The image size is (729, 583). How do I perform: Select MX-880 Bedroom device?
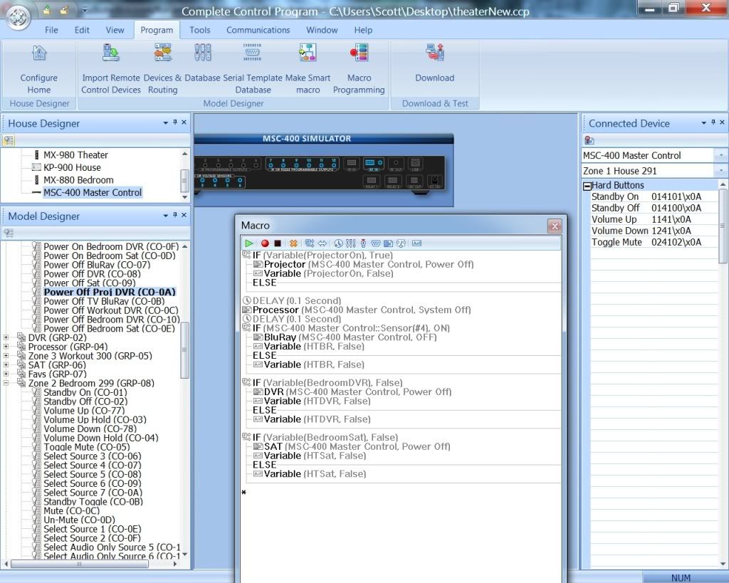[x=78, y=180]
